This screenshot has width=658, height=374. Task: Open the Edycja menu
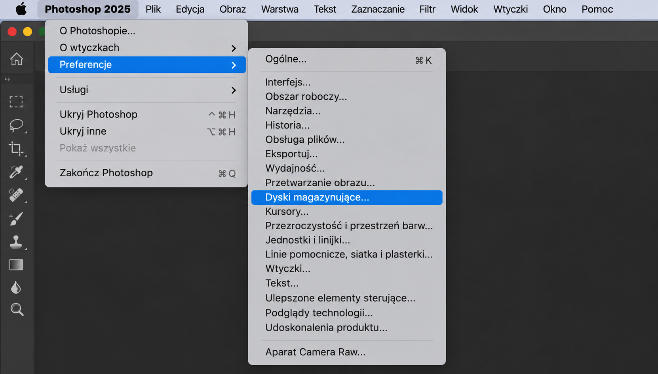pyautogui.click(x=190, y=9)
